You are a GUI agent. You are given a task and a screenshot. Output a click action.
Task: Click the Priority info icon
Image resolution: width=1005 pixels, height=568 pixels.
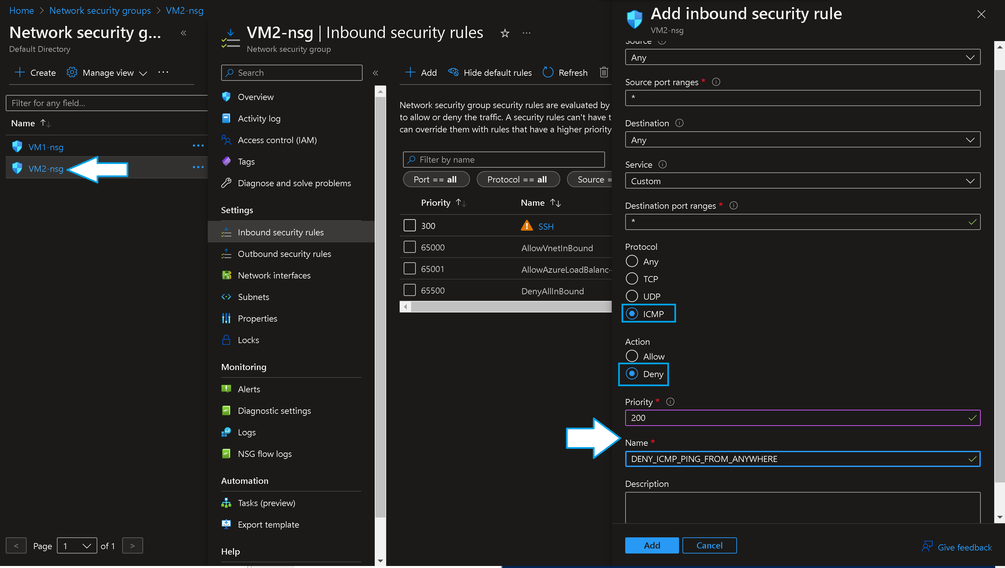tap(670, 402)
